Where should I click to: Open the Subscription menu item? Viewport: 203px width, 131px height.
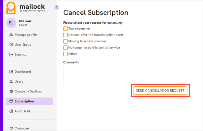pos(30,101)
